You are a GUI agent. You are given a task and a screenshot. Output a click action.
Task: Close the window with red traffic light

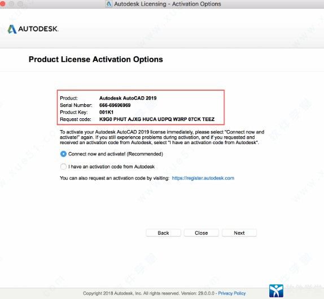coord(2,4)
